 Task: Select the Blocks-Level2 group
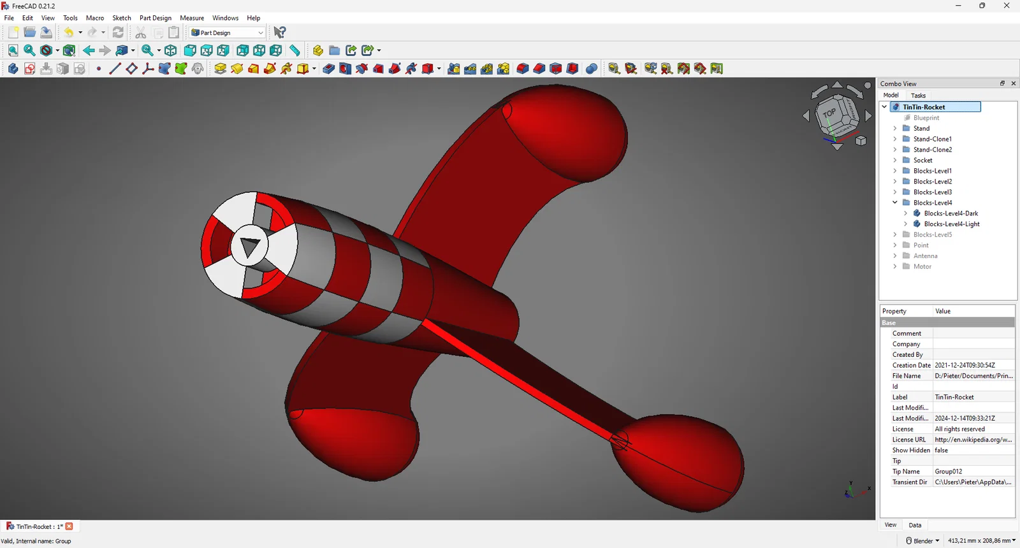pos(932,182)
